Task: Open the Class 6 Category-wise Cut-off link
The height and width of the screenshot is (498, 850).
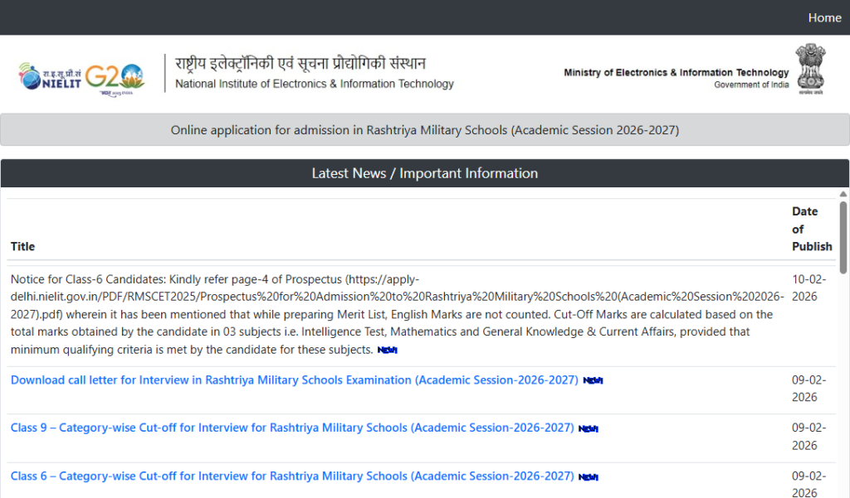Action: 290,476
